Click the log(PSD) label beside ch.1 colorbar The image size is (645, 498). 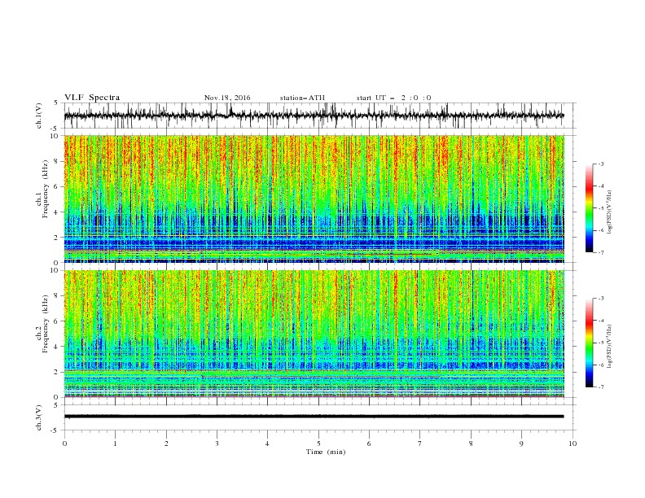click(x=610, y=212)
